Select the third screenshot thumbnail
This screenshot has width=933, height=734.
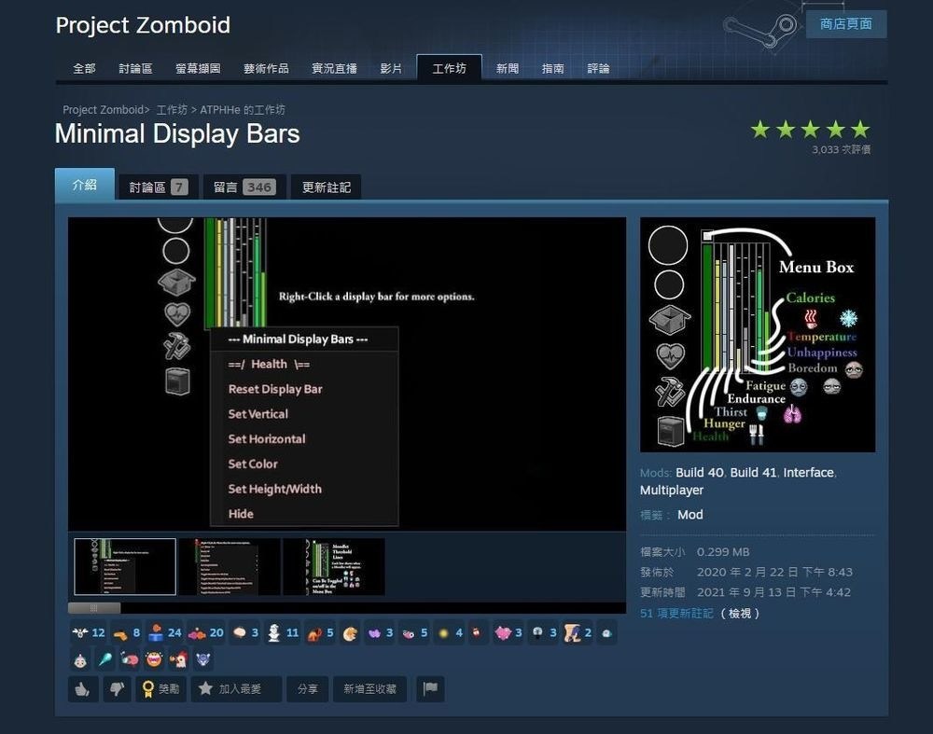[334, 567]
